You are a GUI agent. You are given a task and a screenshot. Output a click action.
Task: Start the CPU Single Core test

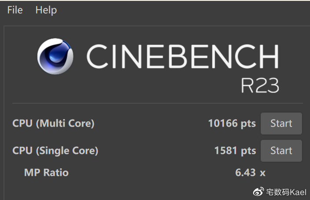pyautogui.click(x=281, y=151)
